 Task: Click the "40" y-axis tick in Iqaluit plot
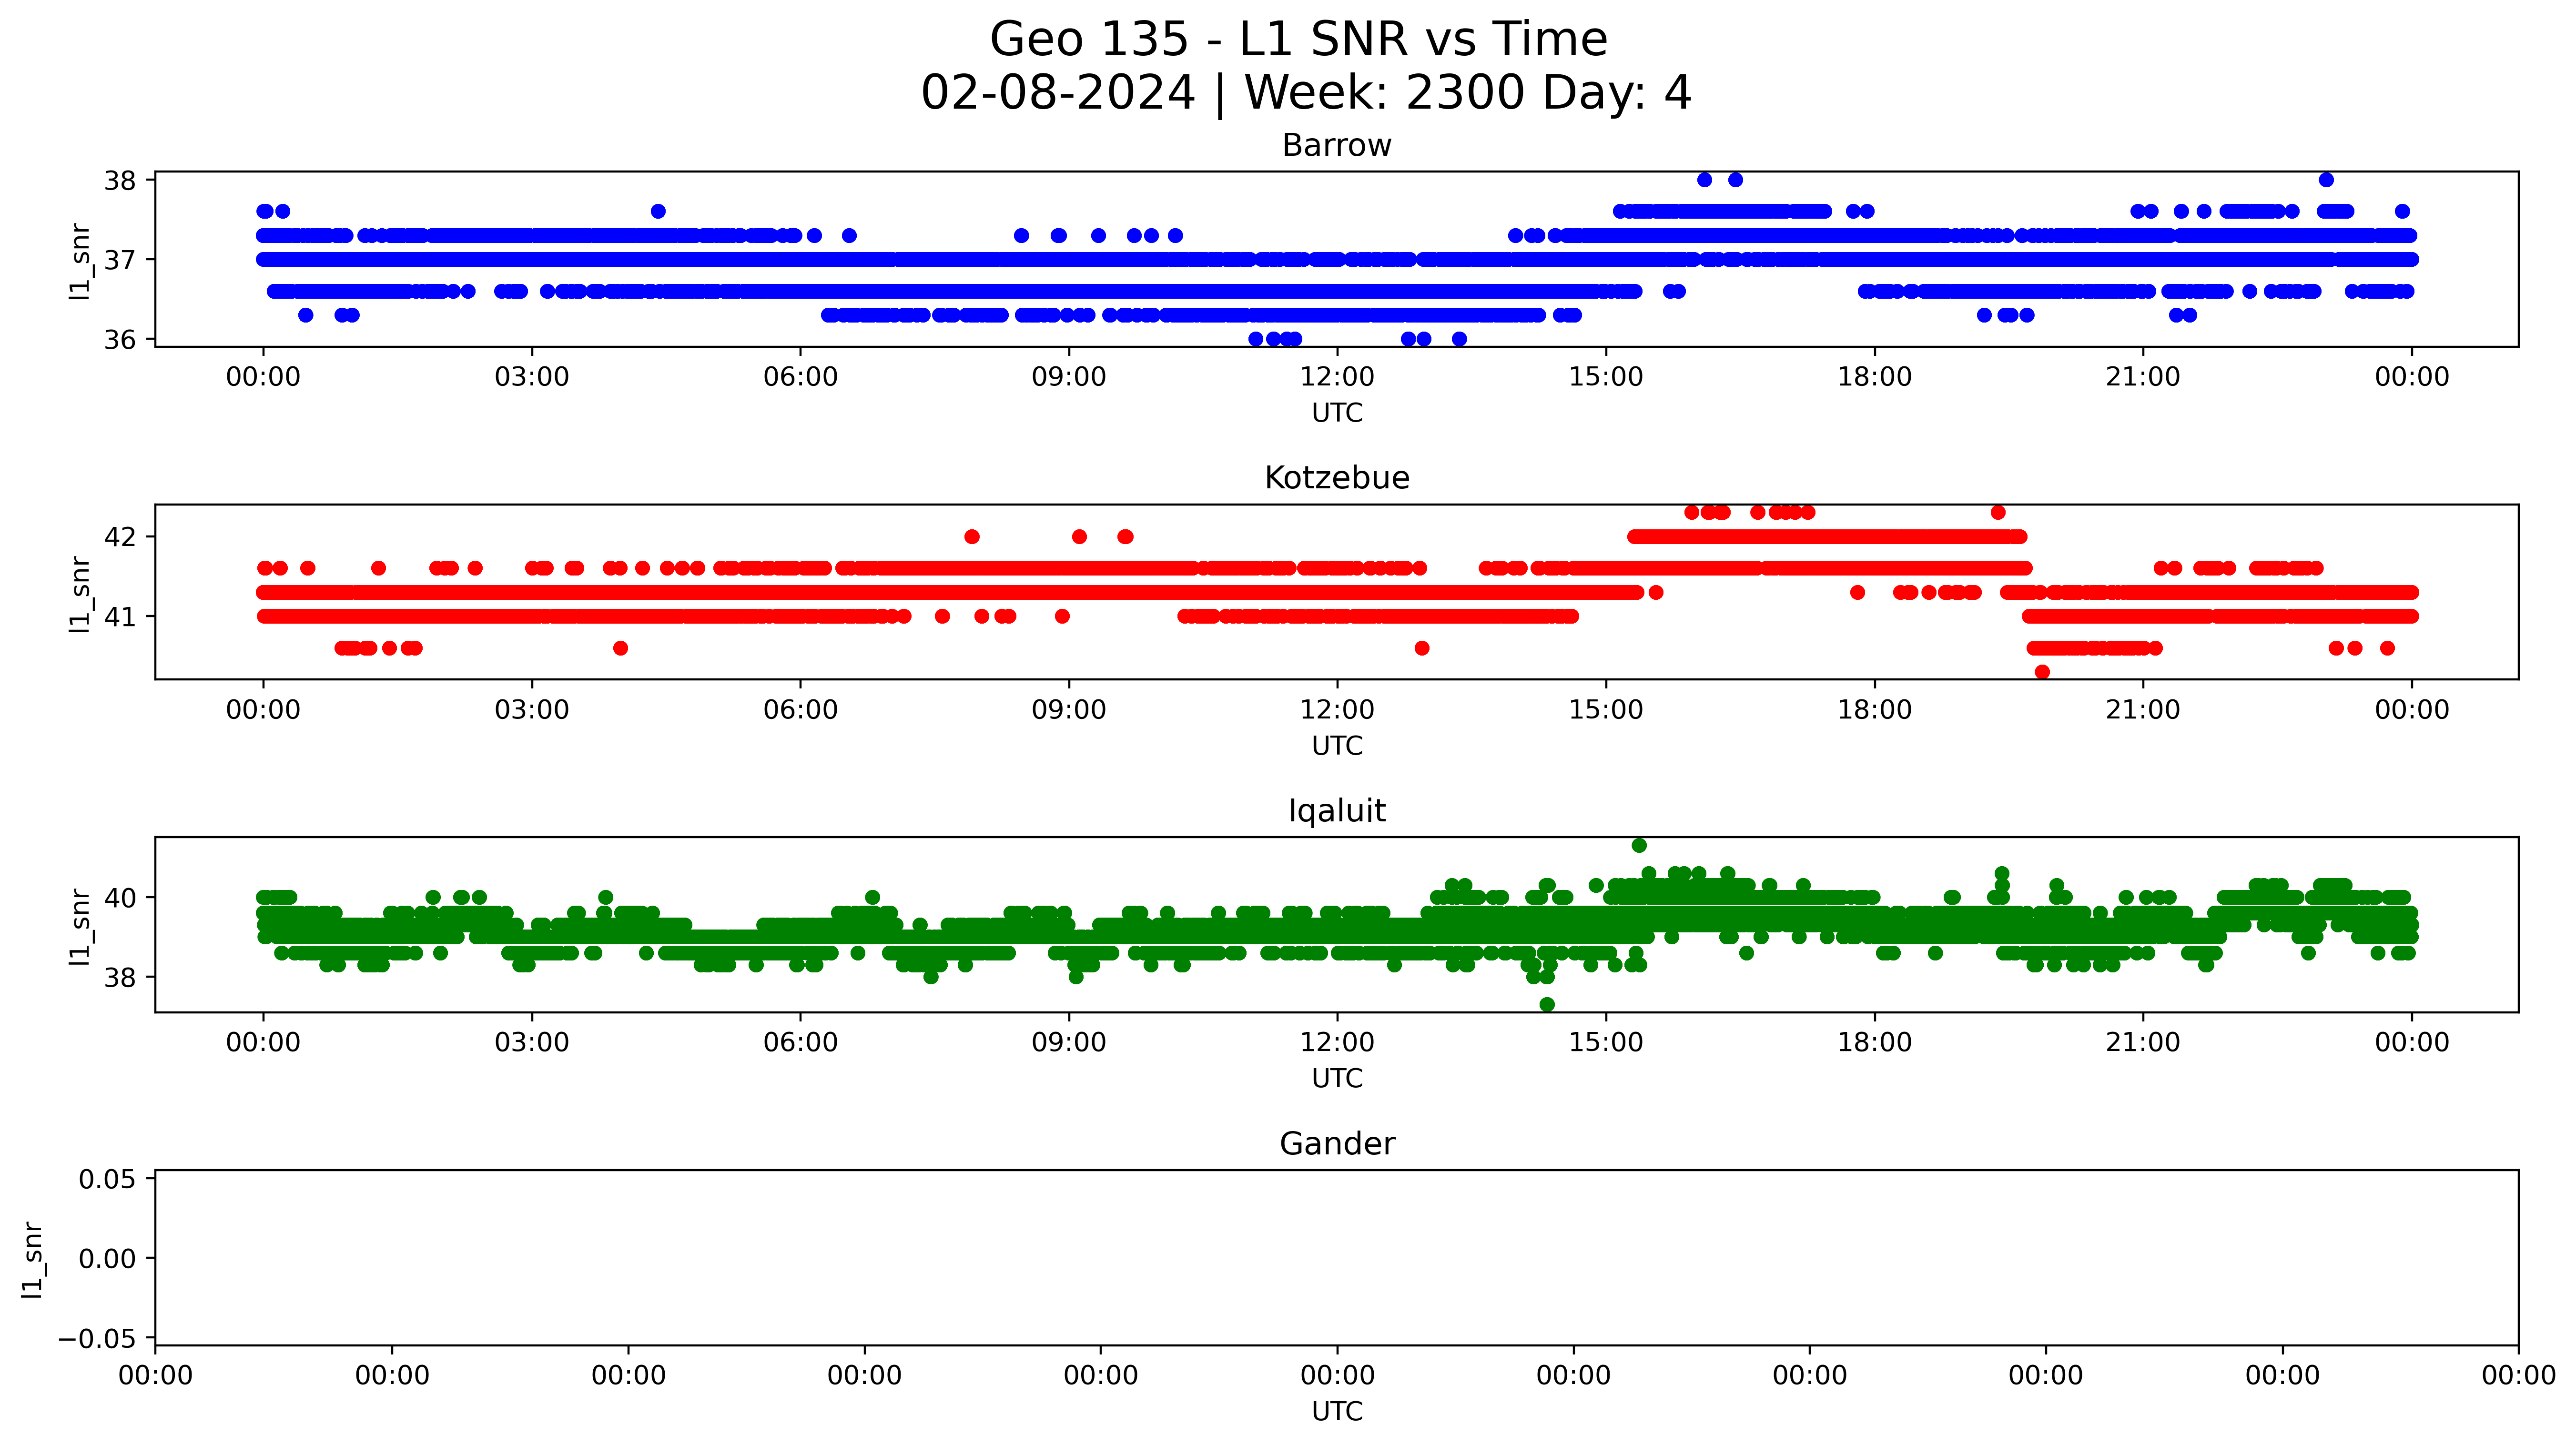pos(120,898)
